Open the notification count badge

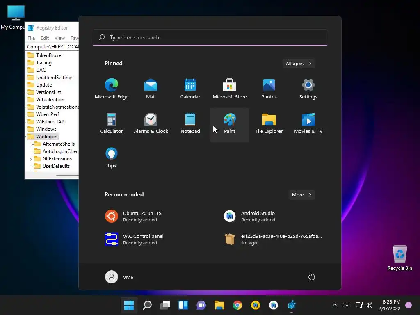[x=409, y=305]
